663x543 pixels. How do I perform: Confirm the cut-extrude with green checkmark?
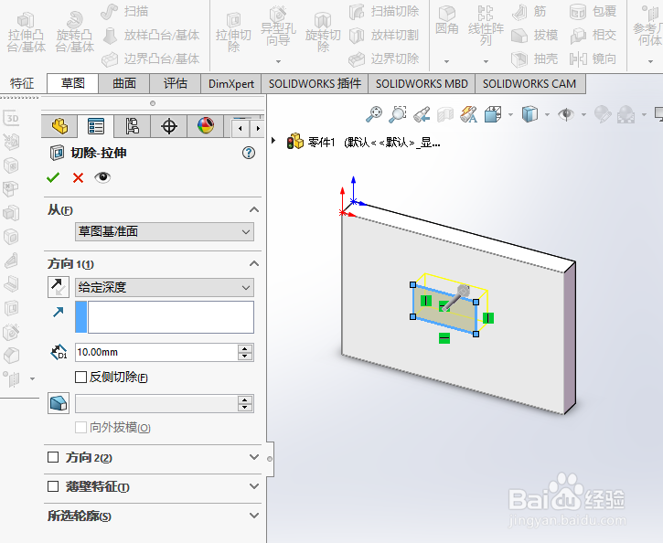(53, 177)
